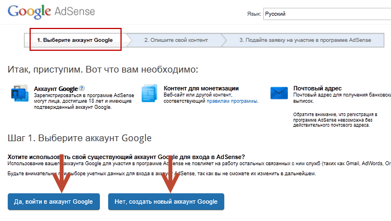
Task: Click the Язык: label text
Action: point(254,14)
